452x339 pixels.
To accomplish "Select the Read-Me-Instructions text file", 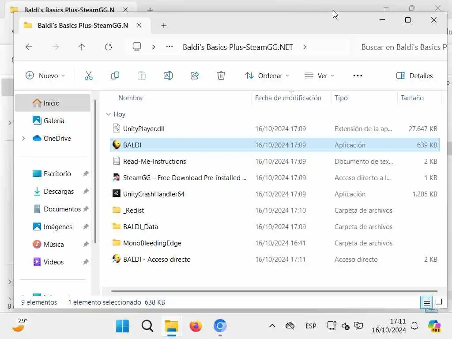I will (x=275, y=161).
